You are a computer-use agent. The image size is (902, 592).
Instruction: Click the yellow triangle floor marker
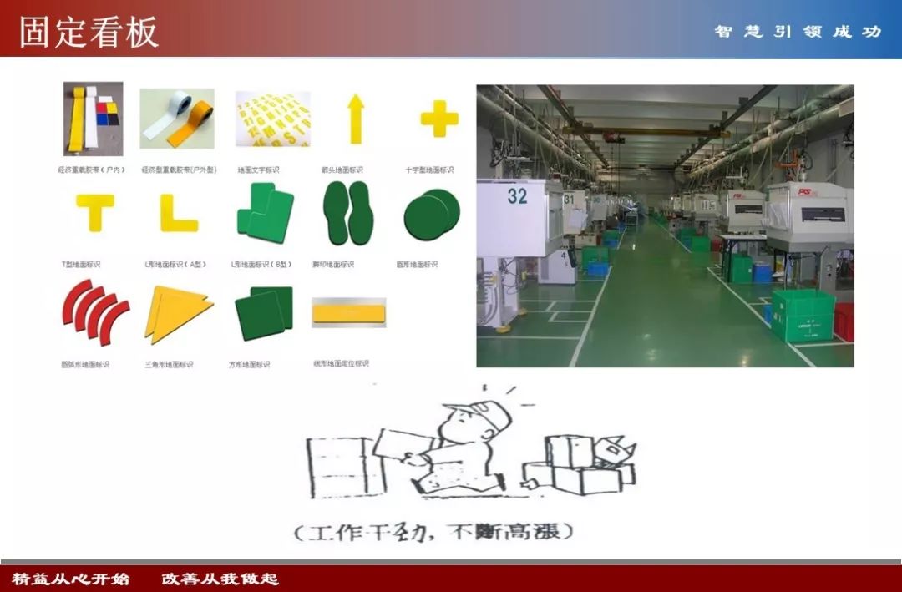[177, 313]
